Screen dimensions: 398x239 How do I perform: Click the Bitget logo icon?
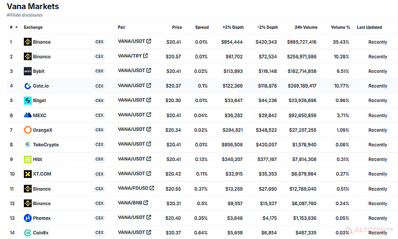[x=28, y=100]
